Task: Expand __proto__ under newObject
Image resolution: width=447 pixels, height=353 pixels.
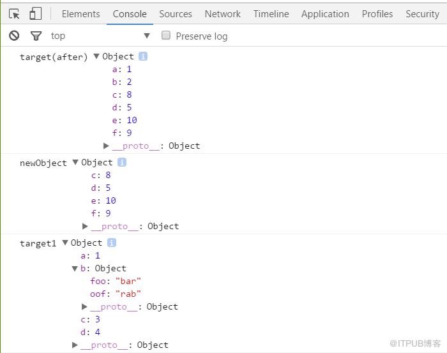Action: tap(85, 226)
